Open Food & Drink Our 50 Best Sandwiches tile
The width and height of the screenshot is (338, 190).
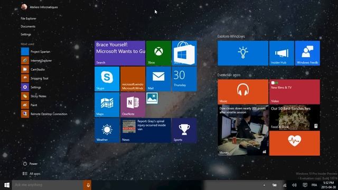point(295,118)
